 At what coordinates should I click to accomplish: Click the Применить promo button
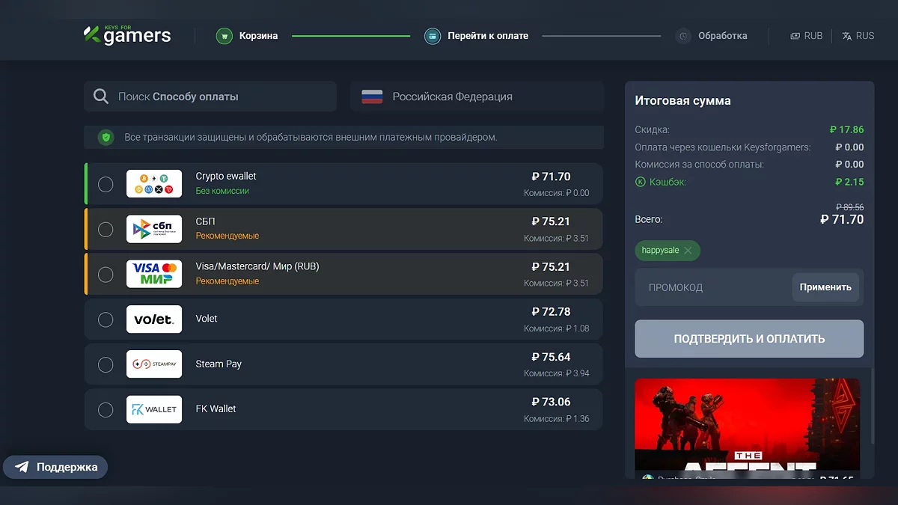pyautogui.click(x=825, y=287)
